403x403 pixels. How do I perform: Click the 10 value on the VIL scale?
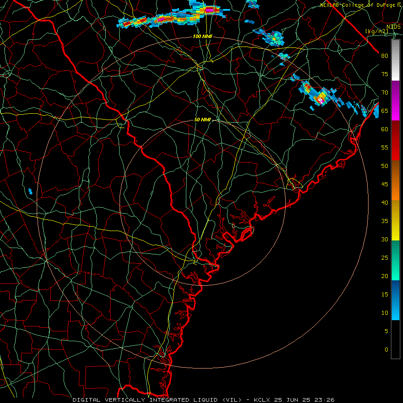(385, 313)
